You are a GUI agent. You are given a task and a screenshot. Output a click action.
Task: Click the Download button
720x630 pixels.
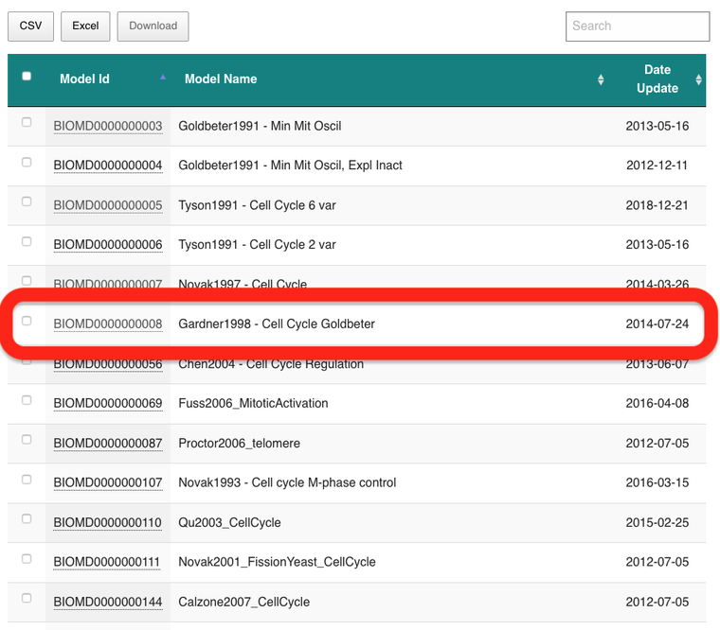tap(153, 26)
